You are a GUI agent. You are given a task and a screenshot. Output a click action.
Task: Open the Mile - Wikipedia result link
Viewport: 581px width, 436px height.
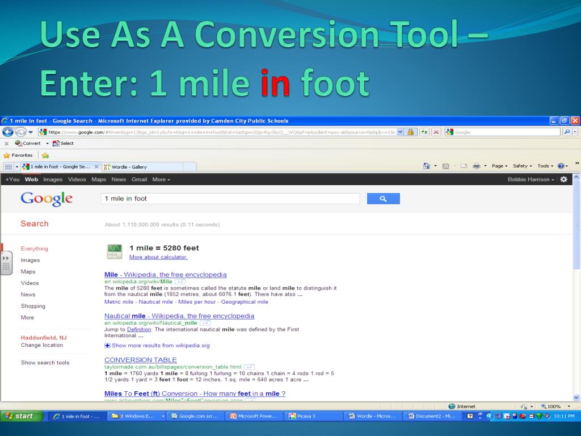tap(165, 275)
